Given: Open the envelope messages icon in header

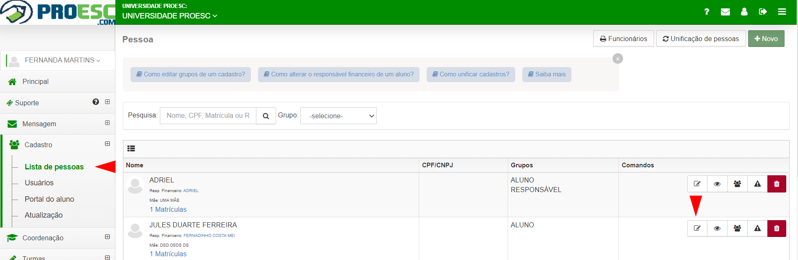Looking at the screenshot, I should (725, 12).
